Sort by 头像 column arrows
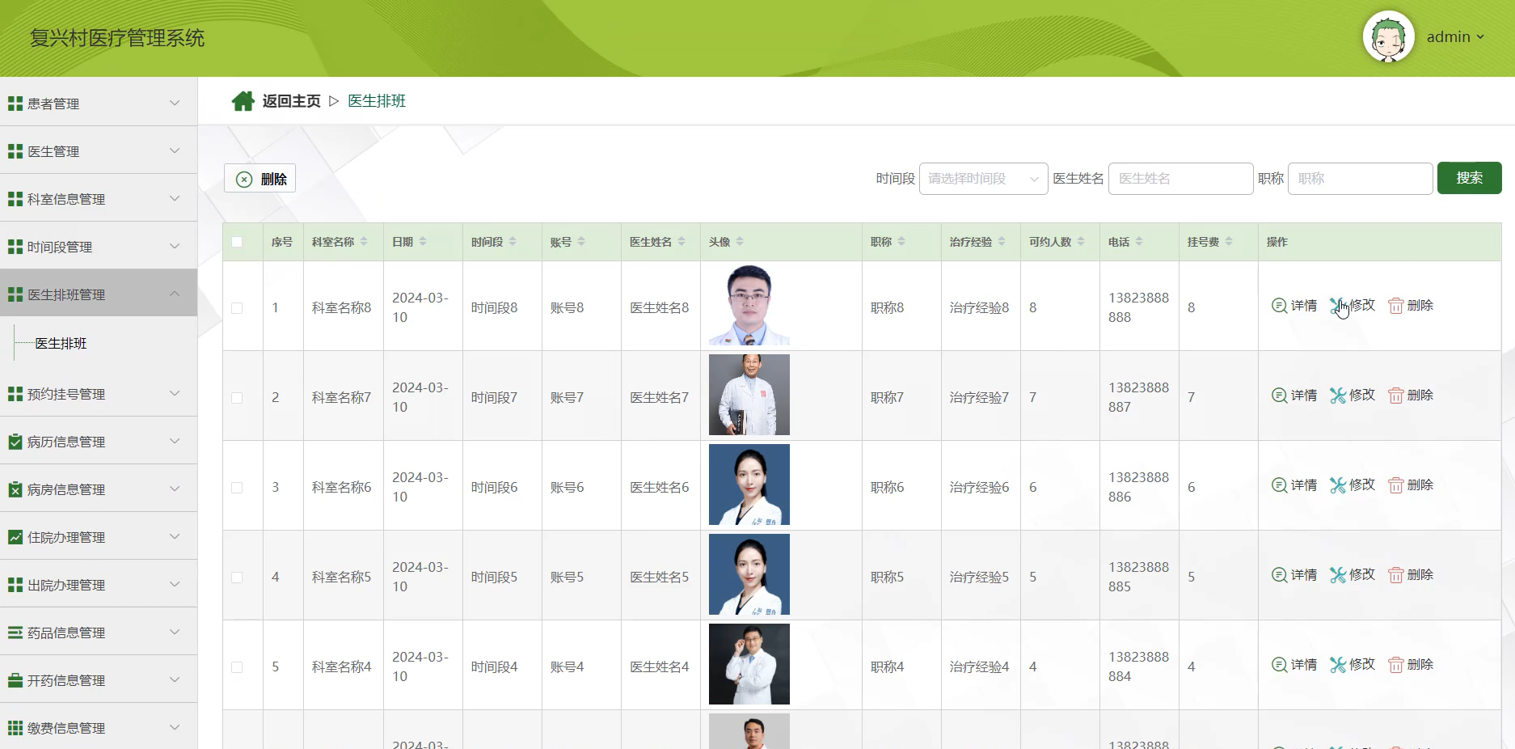This screenshot has width=1515, height=749. coord(740,242)
